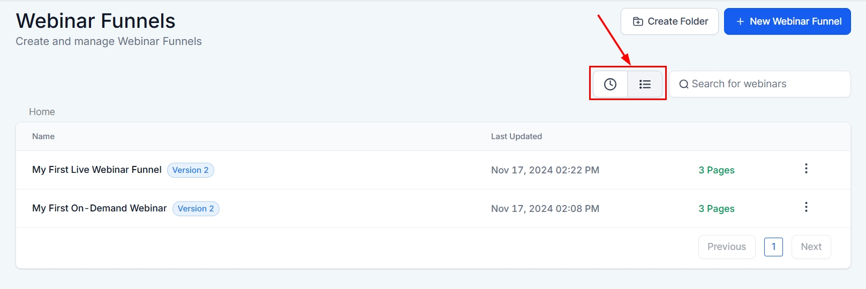
Task: Open 3 Pages link for Live Webinar Funnel
Action: (x=716, y=170)
